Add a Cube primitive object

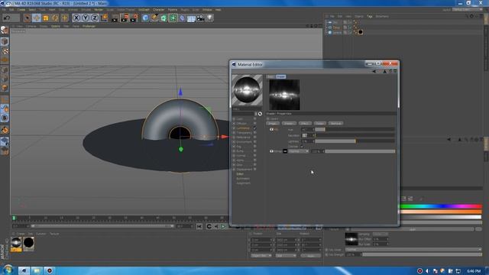tap(145, 18)
